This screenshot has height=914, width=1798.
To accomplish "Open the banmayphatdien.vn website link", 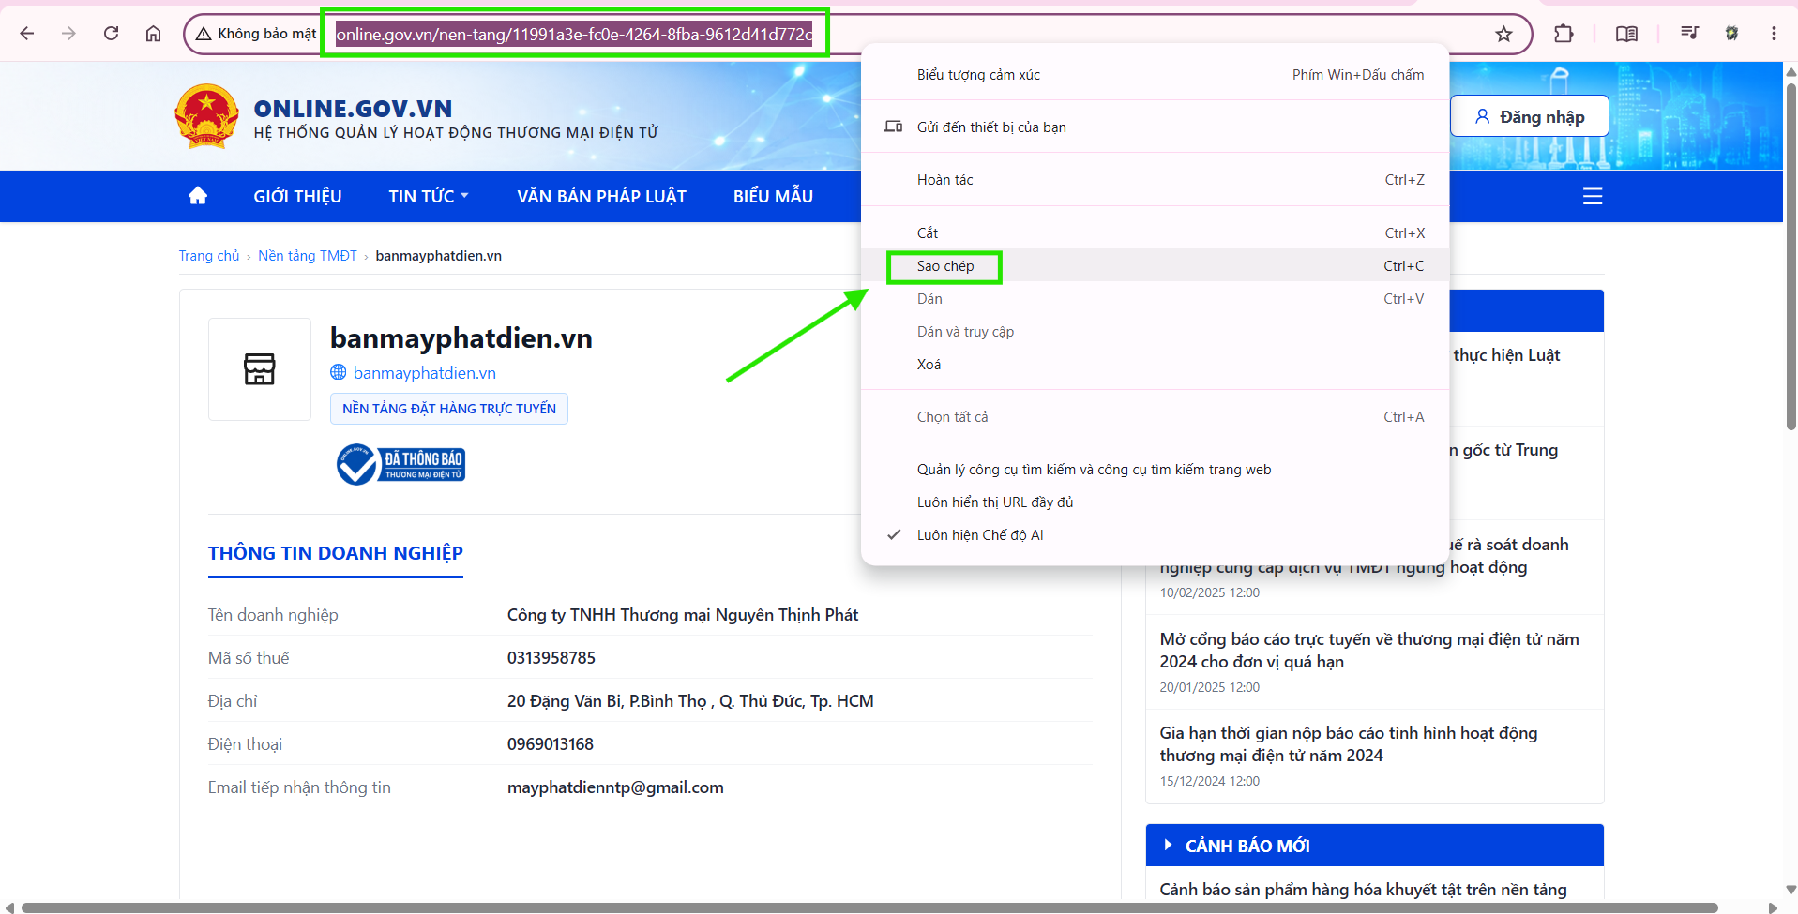I will (424, 373).
